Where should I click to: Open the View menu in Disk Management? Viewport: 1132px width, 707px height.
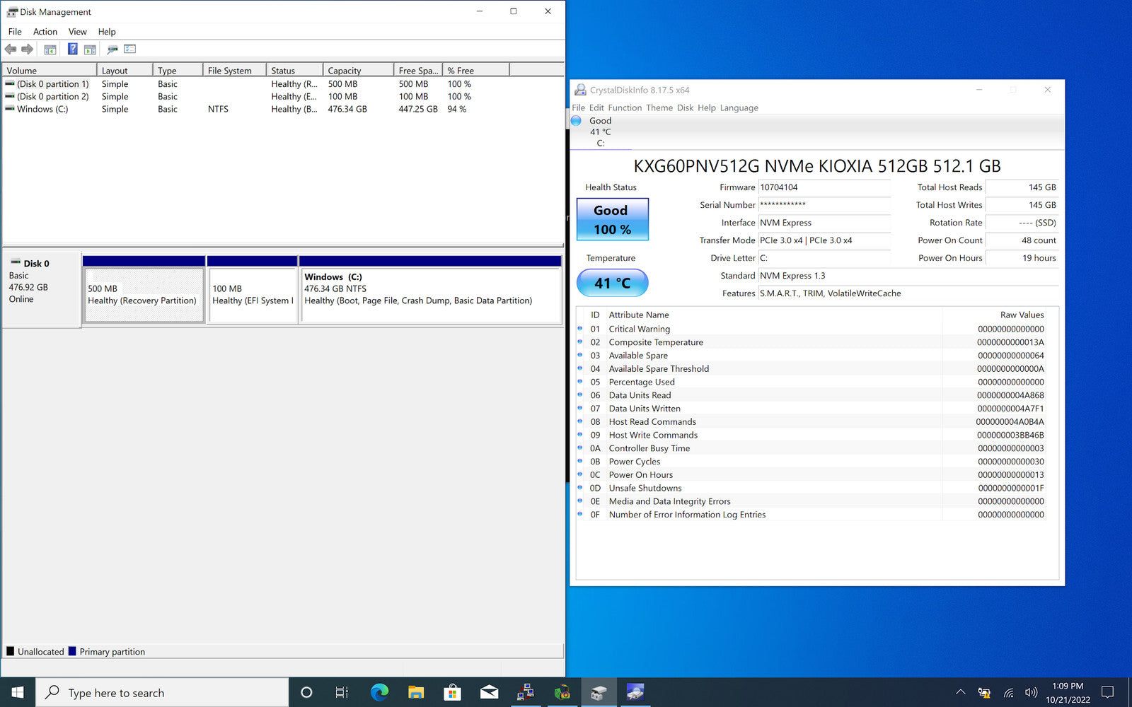78,32
